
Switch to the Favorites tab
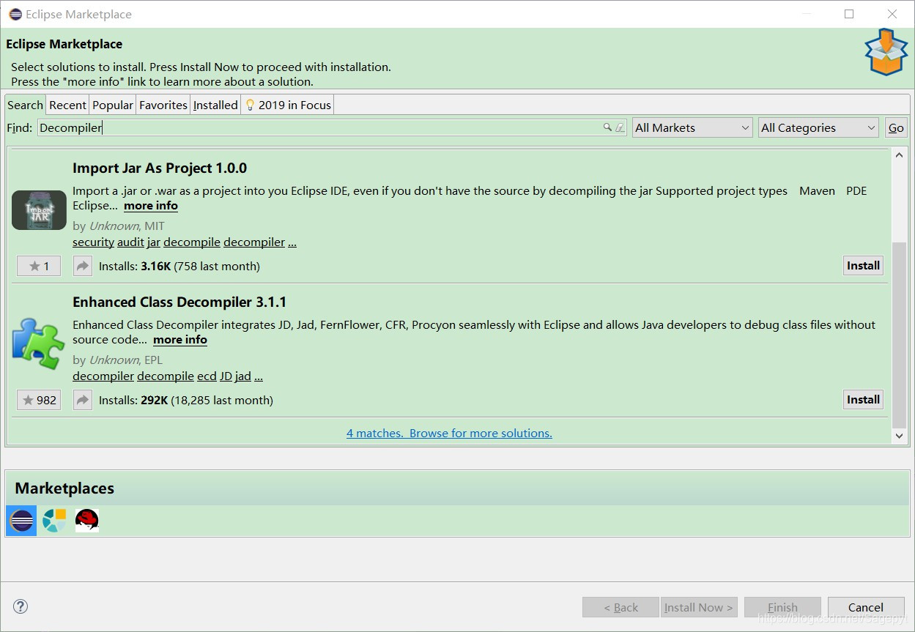(163, 105)
